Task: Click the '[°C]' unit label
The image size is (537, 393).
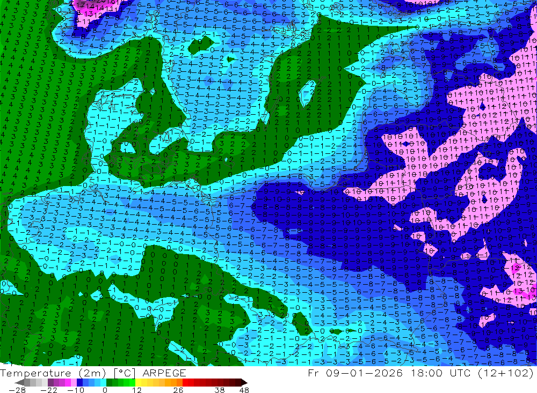Action: (125, 374)
